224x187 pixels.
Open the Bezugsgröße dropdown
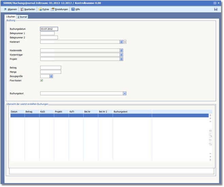click(51, 76)
